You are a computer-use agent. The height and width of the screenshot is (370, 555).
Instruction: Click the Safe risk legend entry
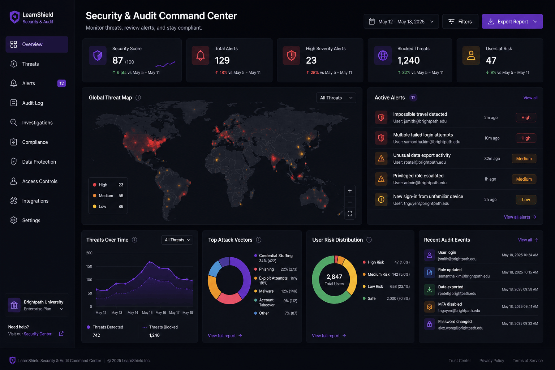click(386, 298)
